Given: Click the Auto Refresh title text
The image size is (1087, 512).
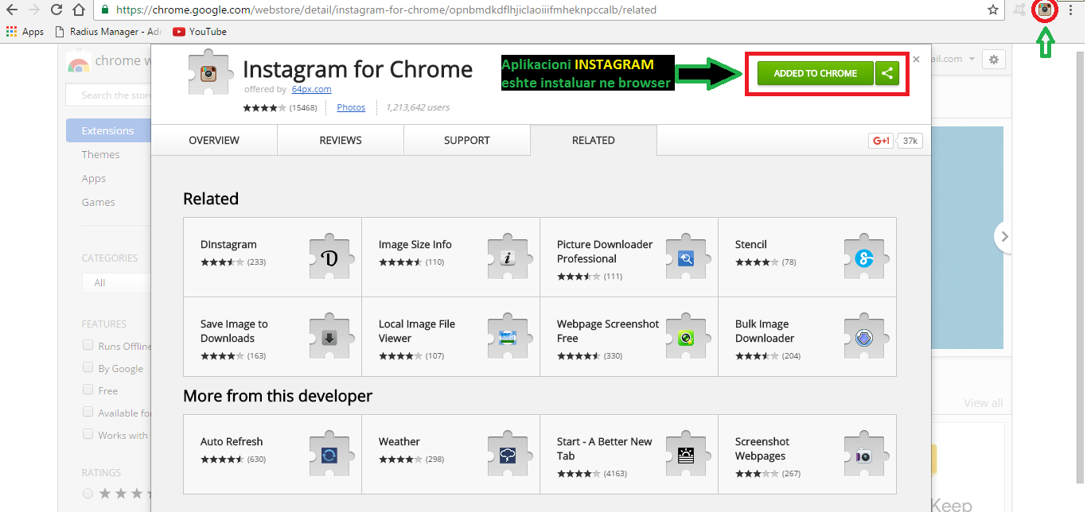Looking at the screenshot, I should pyautogui.click(x=232, y=441).
